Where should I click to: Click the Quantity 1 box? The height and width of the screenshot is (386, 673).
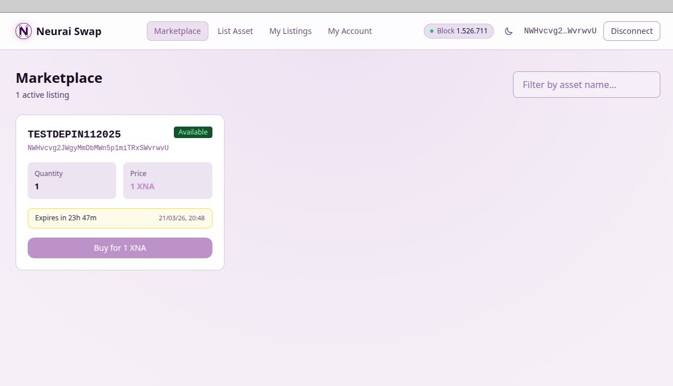pyautogui.click(x=72, y=181)
